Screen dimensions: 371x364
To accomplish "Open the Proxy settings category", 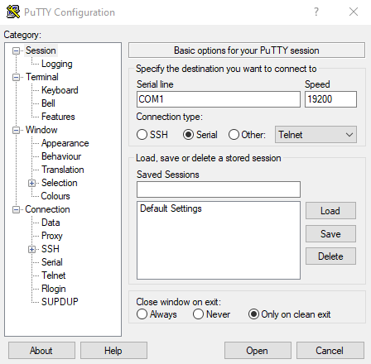I will pyautogui.click(x=52, y=236).
